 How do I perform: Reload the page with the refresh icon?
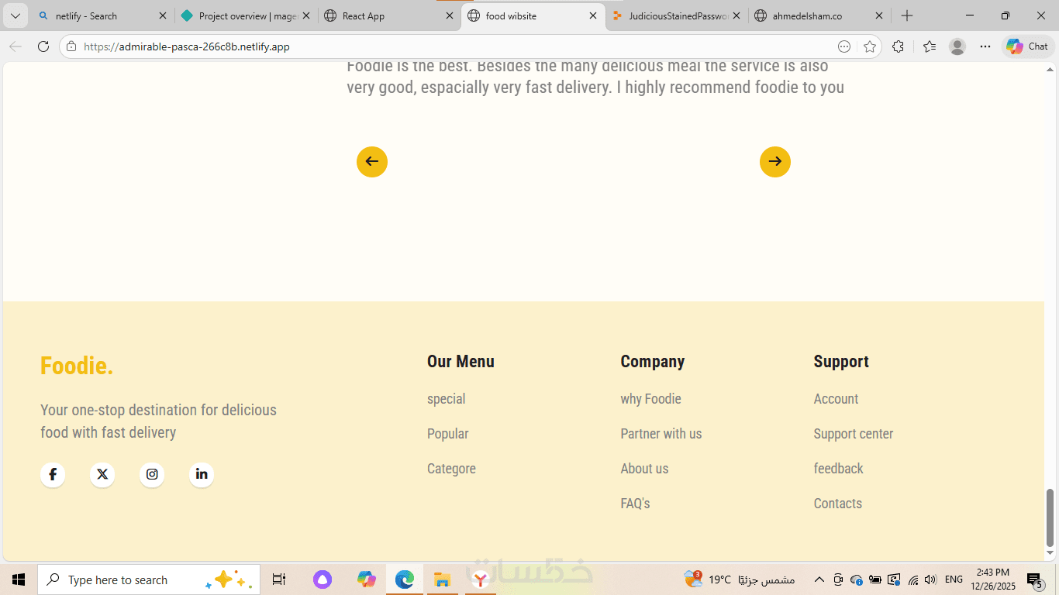(x=43, y=46)
